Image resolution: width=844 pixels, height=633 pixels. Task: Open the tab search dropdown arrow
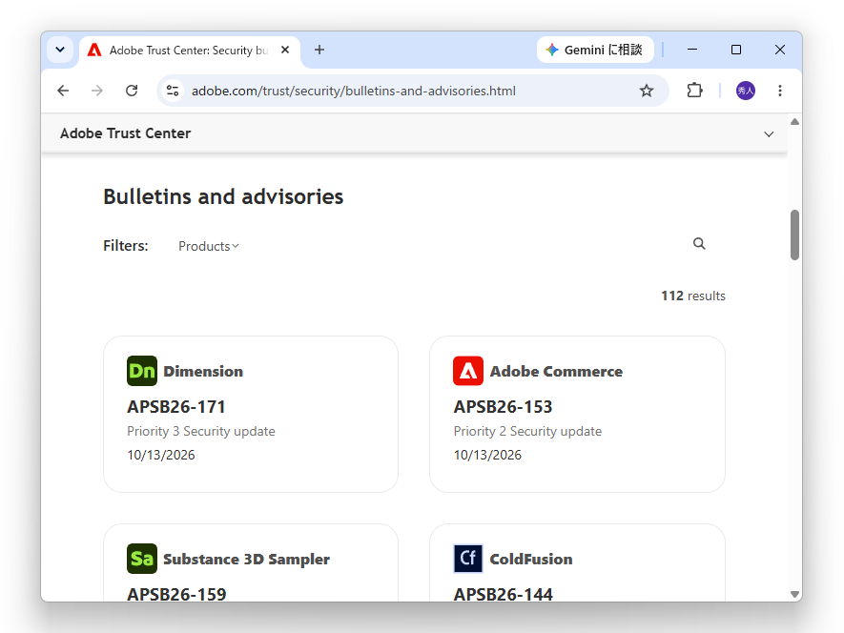coord(60,50)
